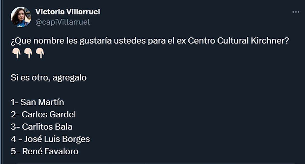Click the @capiVillarruel handle
Viewport: 305px width, 164px height.
point(63,22)
